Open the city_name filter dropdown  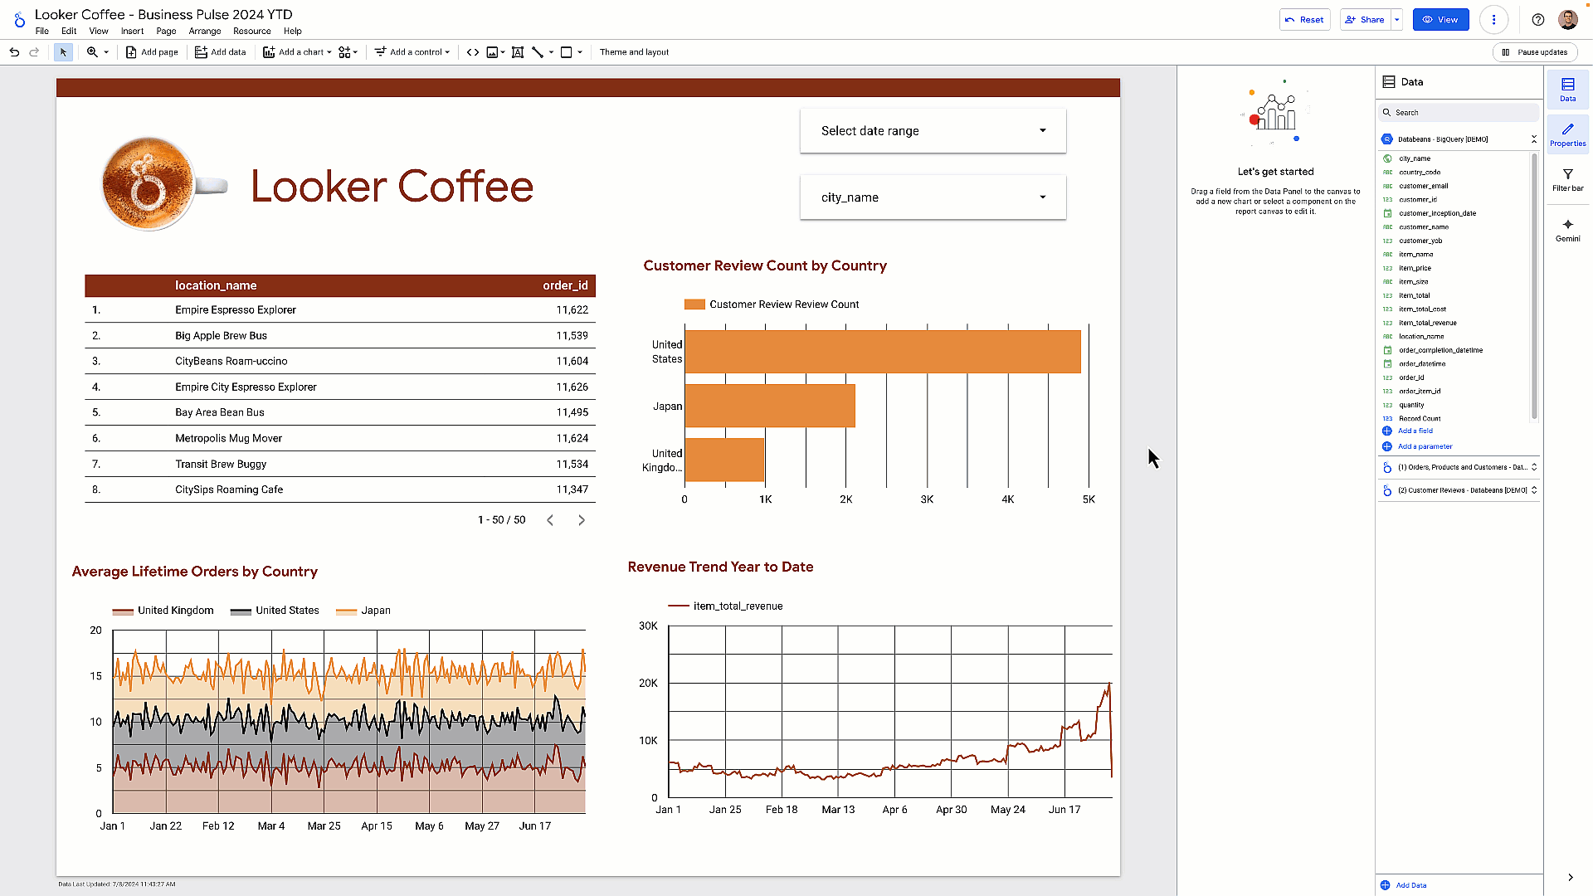pos(933,197)
